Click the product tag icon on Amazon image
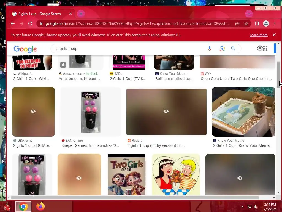This screenshot has height=212, width=282. pyautogui.click(x=63, y=65)
